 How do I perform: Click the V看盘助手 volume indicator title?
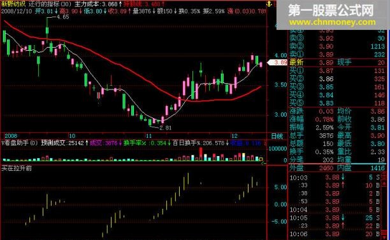click(x=20, y=143)
